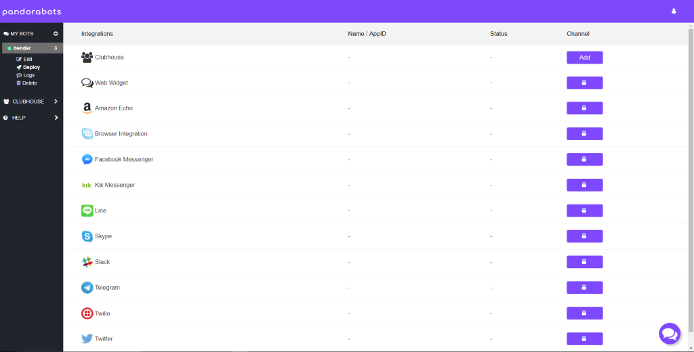Open Logs for the bender bot

click(x=28, y=75)
